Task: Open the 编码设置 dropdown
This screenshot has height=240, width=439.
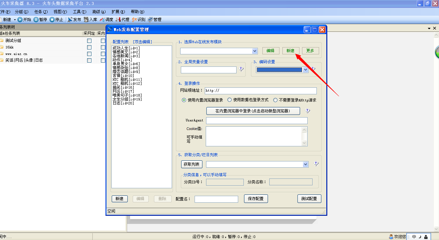Action: point(305,70)
